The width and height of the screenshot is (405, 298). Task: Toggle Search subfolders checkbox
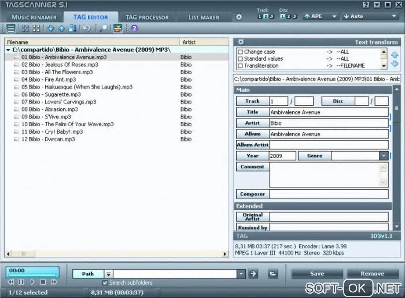105,283
